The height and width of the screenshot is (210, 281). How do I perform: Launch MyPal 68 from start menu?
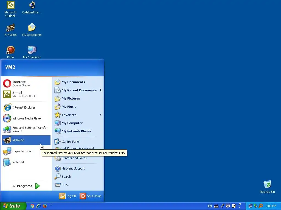26,140
